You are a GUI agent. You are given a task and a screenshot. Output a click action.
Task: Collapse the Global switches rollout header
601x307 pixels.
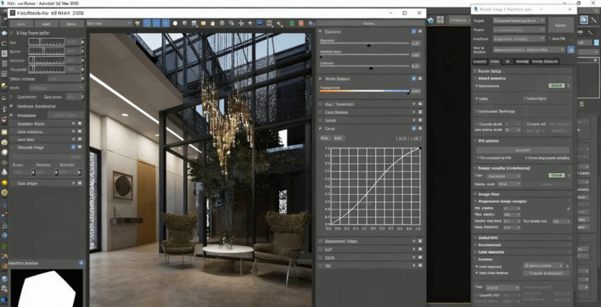point(523,79)
